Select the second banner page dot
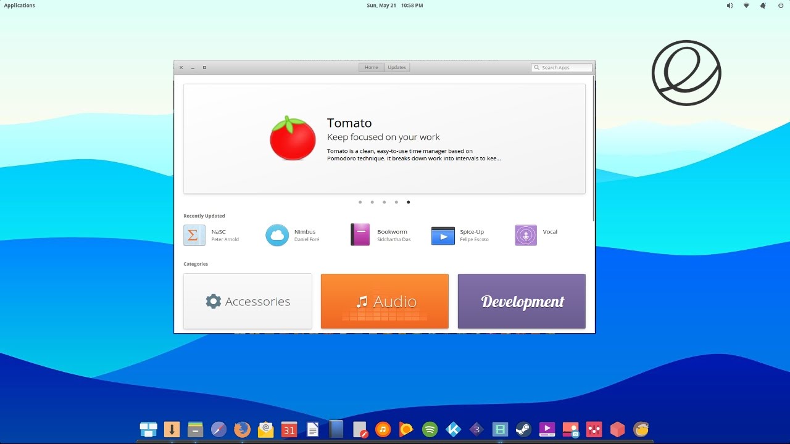Image resolution: width=790 pixels, height=444 pixels. tap(372, 202)
